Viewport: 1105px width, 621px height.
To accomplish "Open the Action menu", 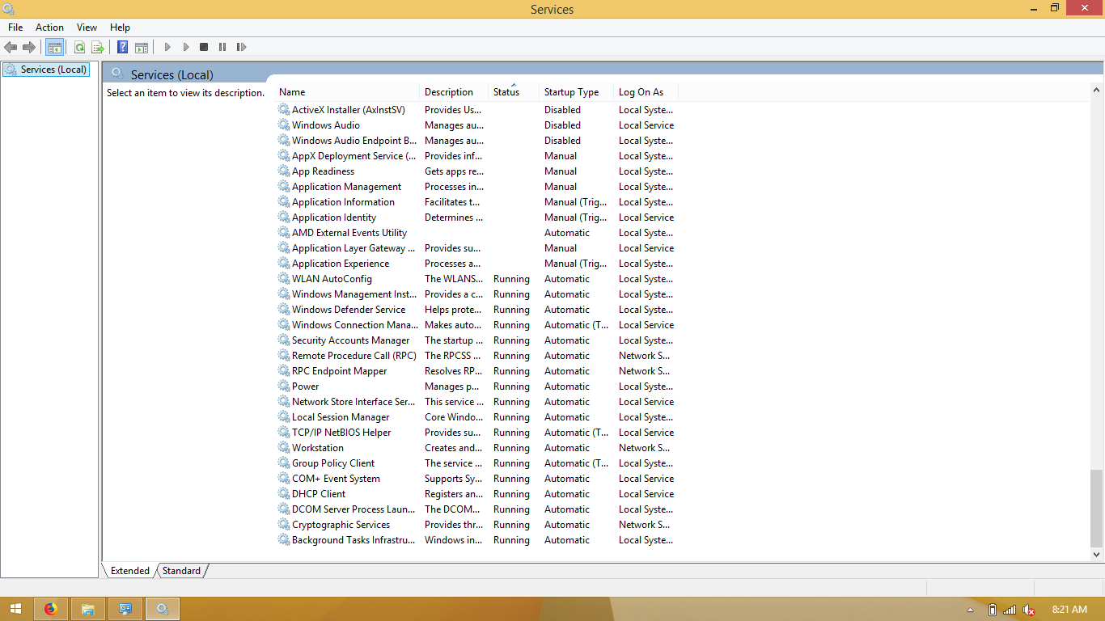I will [x=49, y=27].
